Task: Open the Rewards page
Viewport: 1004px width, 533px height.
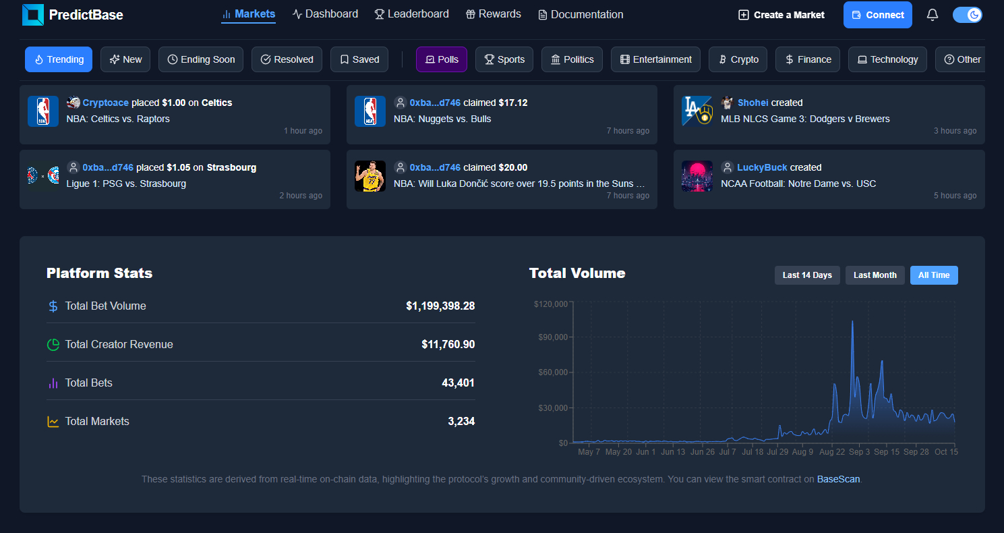Action: (493, 14)
